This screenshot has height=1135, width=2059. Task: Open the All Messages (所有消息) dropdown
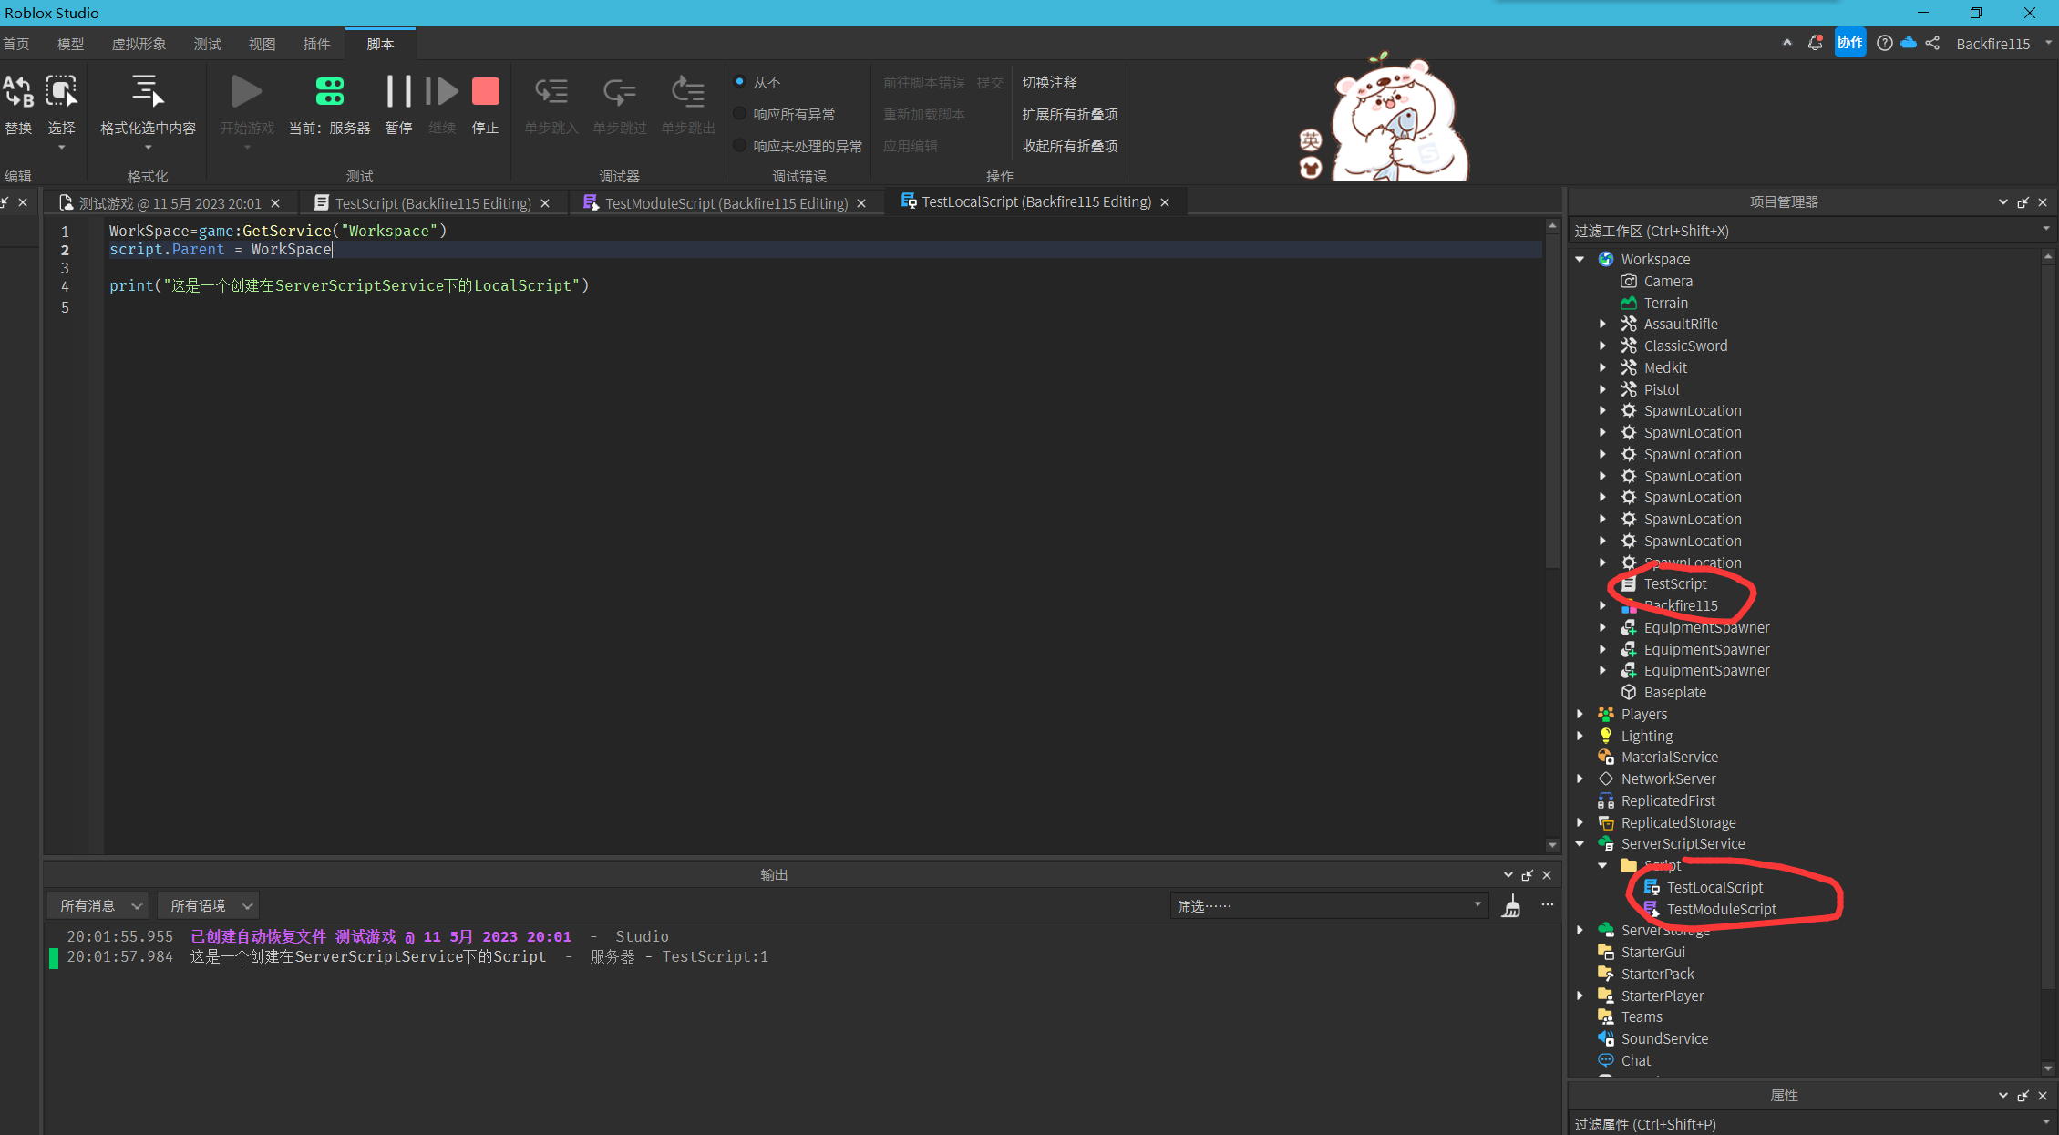(x=97, y=905)
